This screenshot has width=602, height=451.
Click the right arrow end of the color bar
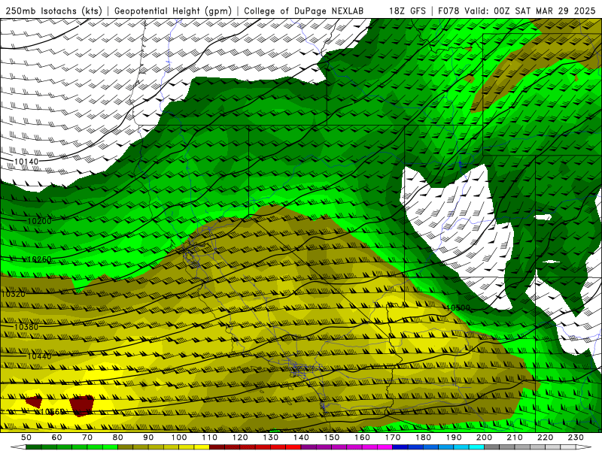coord(584,446)
